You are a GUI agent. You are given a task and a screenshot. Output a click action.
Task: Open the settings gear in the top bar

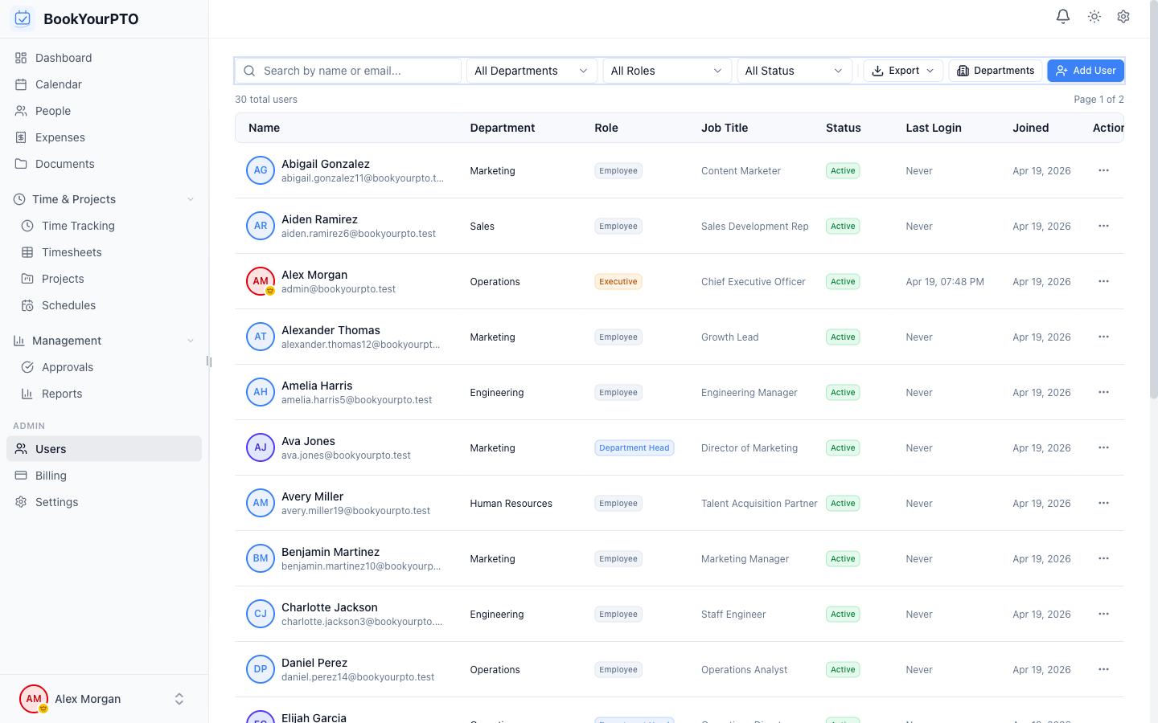tap(1123, 16)
